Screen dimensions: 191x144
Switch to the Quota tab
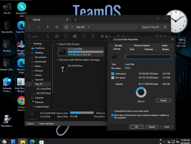point(164,45)
